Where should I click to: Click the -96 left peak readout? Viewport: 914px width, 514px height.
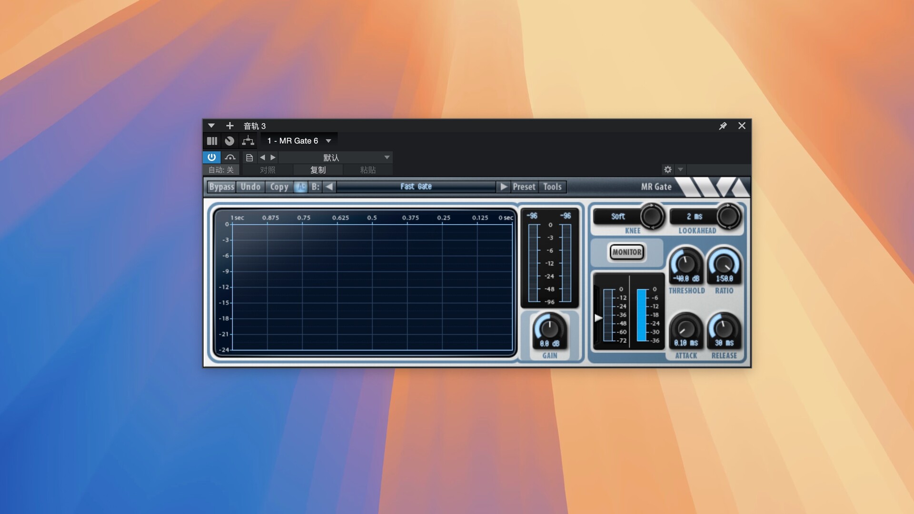coord(532,216)
